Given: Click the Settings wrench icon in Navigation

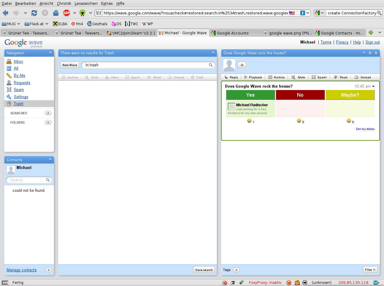Looking at the screenshot, I should 9,97.
